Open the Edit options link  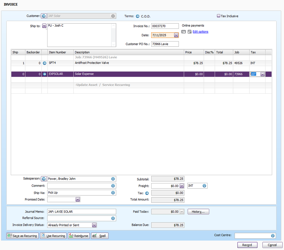click(200, 32)
